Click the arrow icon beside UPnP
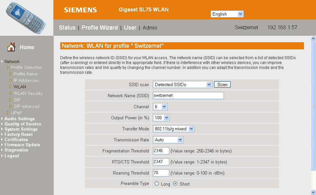This screenshot has width=316, height=195. point(8,113)
